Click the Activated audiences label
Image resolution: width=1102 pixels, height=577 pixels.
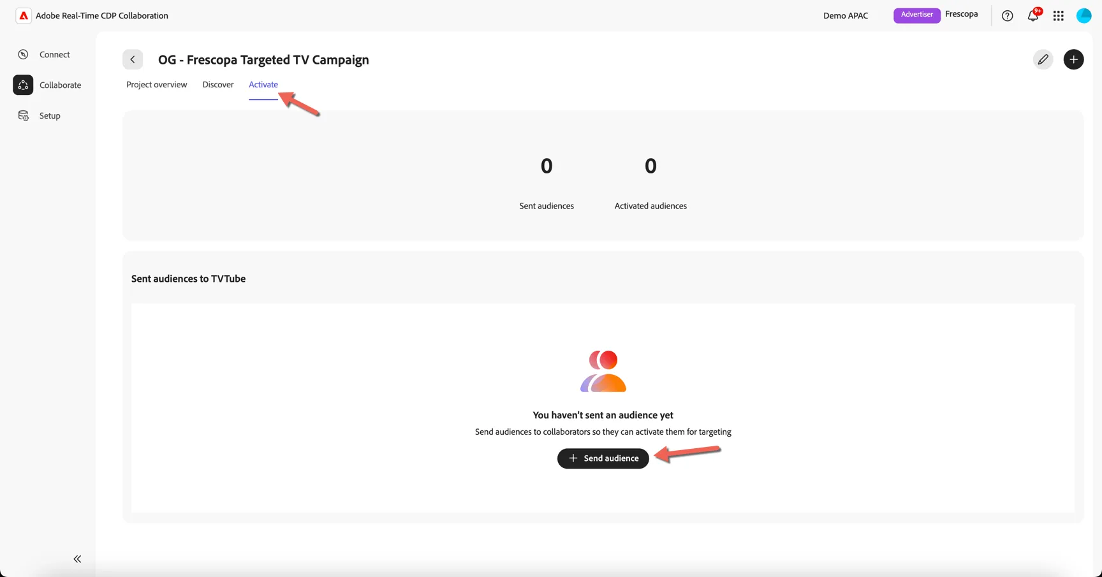pyautogui.click(x=650, y=206)
